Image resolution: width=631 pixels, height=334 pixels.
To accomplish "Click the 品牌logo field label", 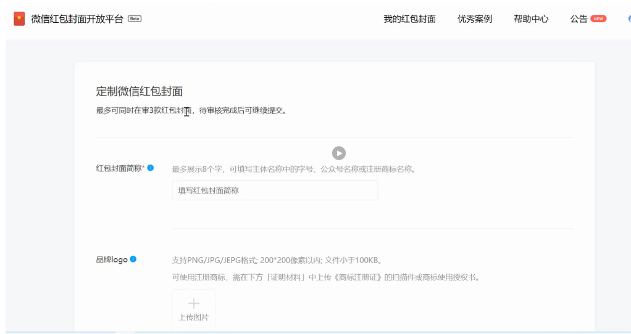I will [x=112, y=259].
